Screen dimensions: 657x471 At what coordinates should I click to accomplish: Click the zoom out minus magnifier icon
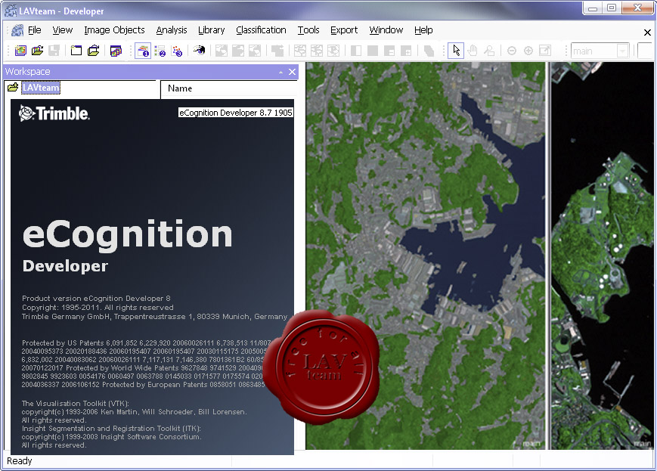pos(512,51)
